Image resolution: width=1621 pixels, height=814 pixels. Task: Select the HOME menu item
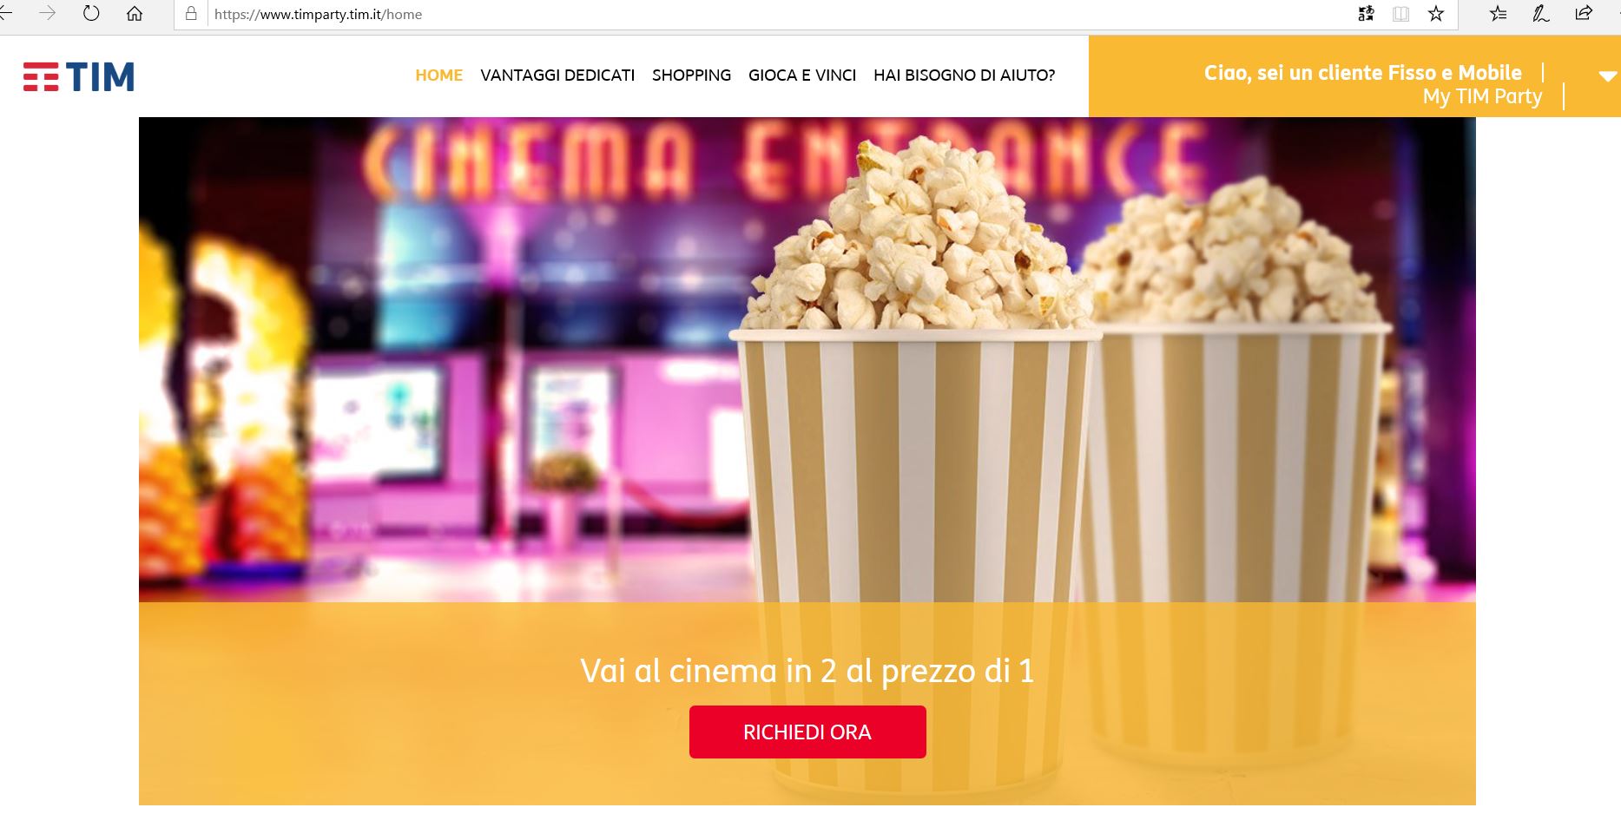coord(439,75)
